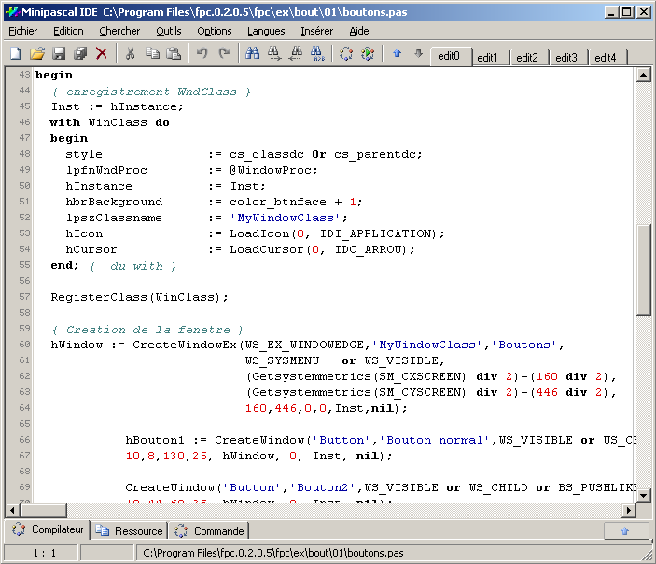
Task: Click the compile gear icon in the toolbar
Action: point(346,54)
